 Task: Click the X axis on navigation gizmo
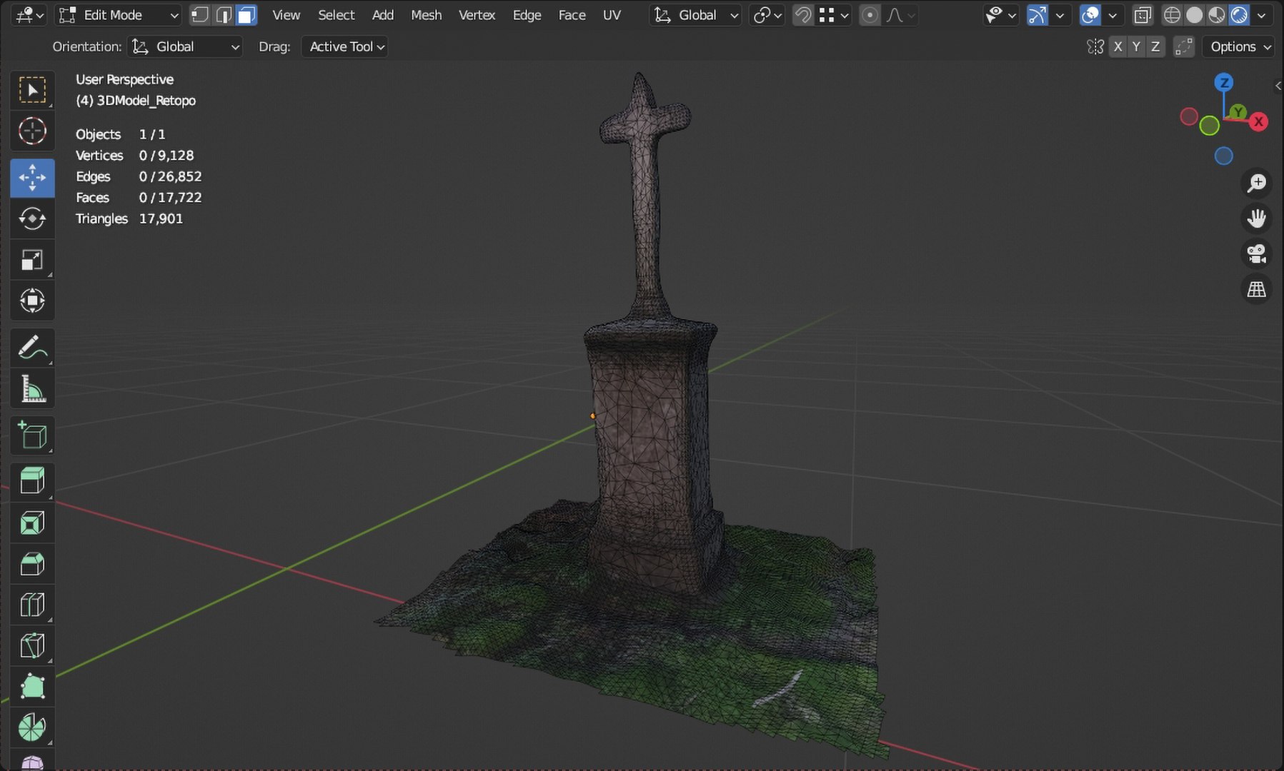[x=1259, y=121]
